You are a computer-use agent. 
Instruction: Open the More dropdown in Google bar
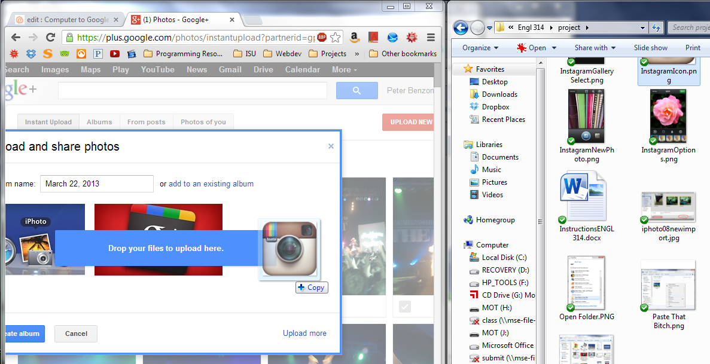[x=345, y=70]
